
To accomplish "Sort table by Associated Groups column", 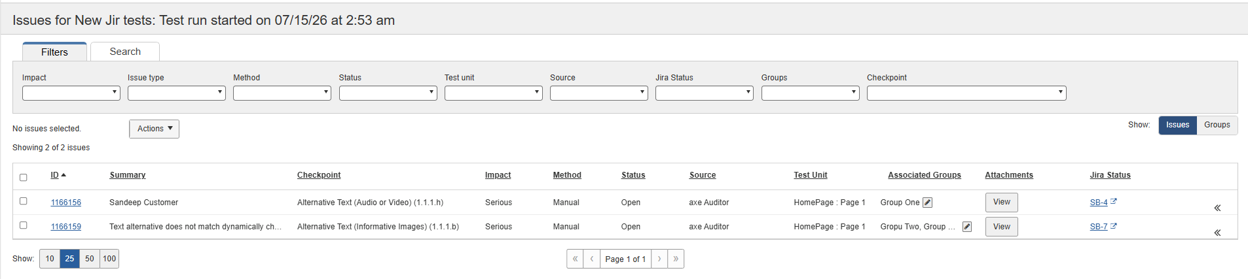I will 925,175.
